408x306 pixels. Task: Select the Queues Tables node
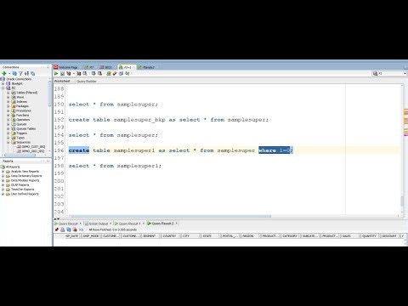pyautogui.click(x=25, y=128)
